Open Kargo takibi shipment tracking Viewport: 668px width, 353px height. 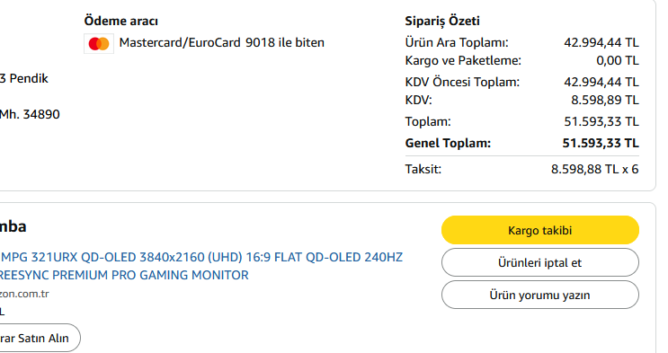(x=539, y=230)
